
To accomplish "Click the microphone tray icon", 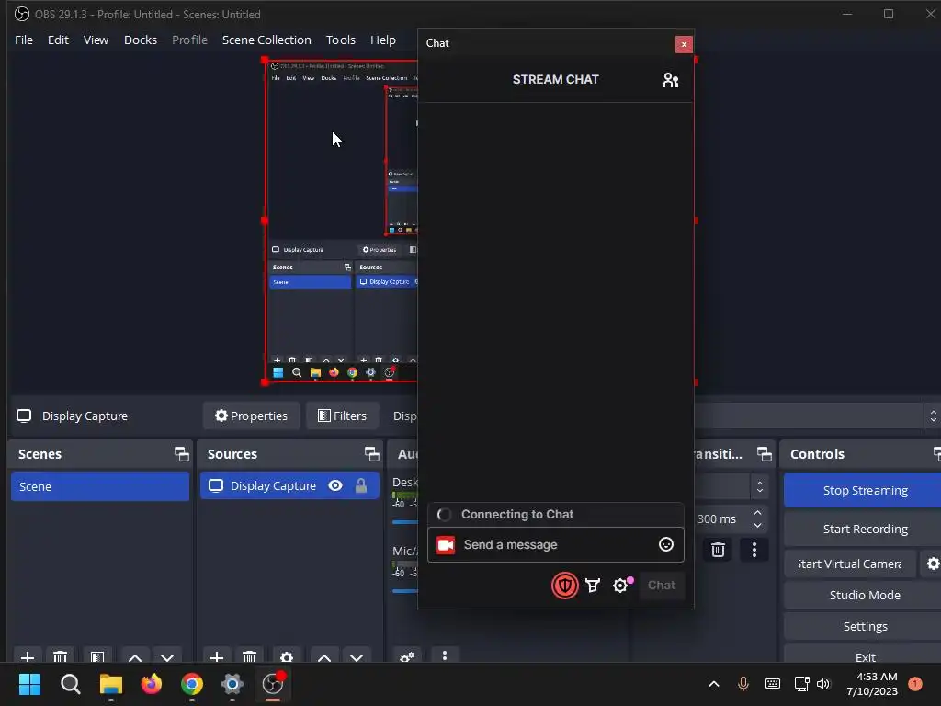I will [743, 684].
